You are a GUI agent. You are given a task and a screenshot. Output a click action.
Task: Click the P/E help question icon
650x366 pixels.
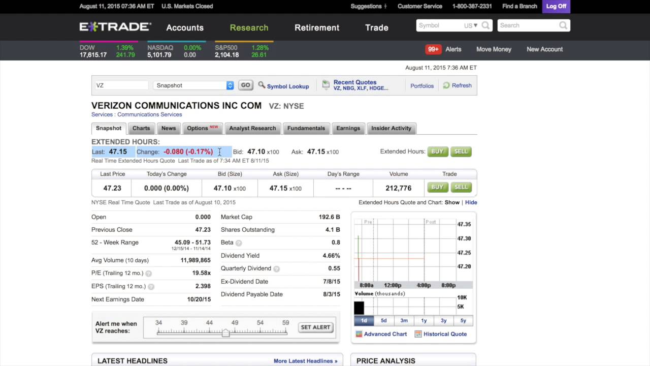click(x=148, y=273)
